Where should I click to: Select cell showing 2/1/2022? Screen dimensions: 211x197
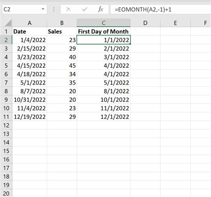(104, 48)
